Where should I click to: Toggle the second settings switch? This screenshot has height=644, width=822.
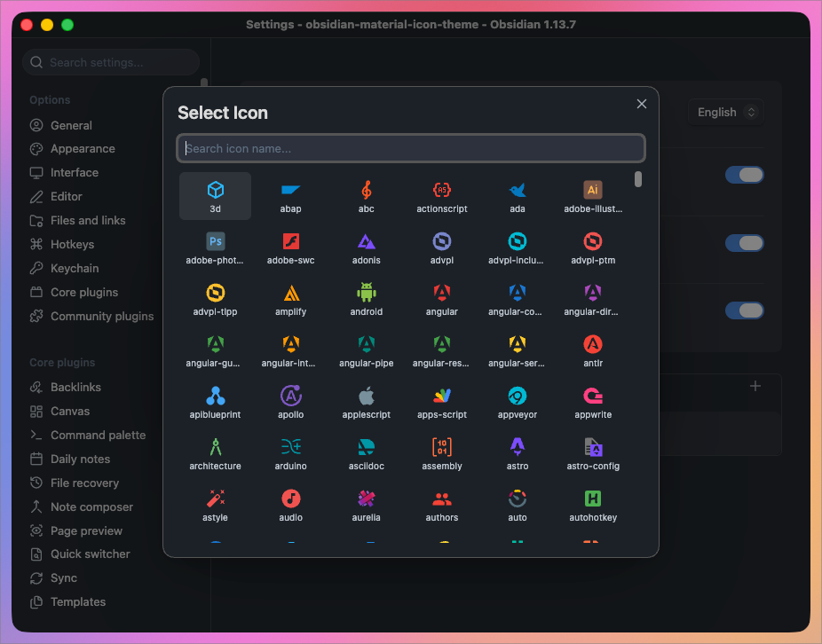pos(745,243)
